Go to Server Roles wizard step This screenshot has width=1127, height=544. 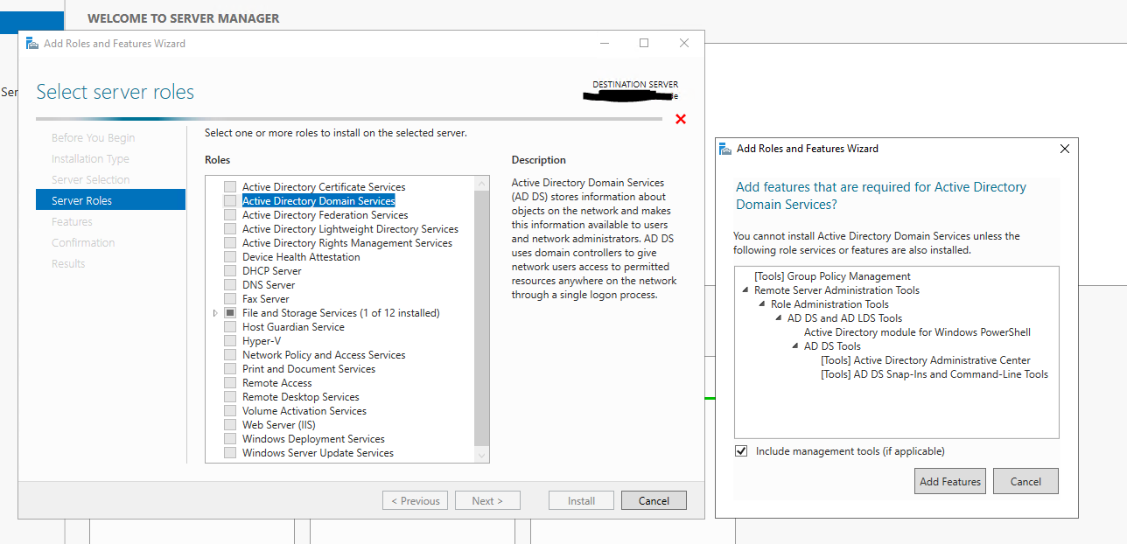pyautogui.click(x=81, y=201)
